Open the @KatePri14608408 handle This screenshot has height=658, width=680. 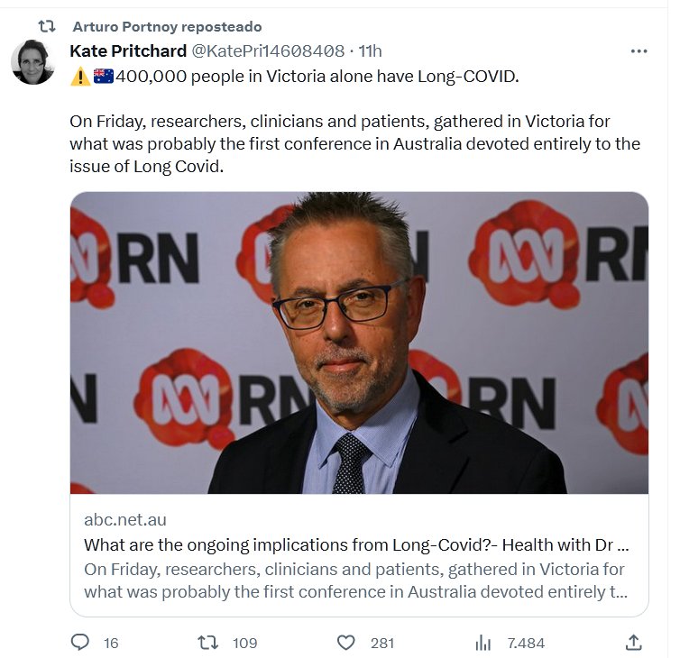click(268, 50)
